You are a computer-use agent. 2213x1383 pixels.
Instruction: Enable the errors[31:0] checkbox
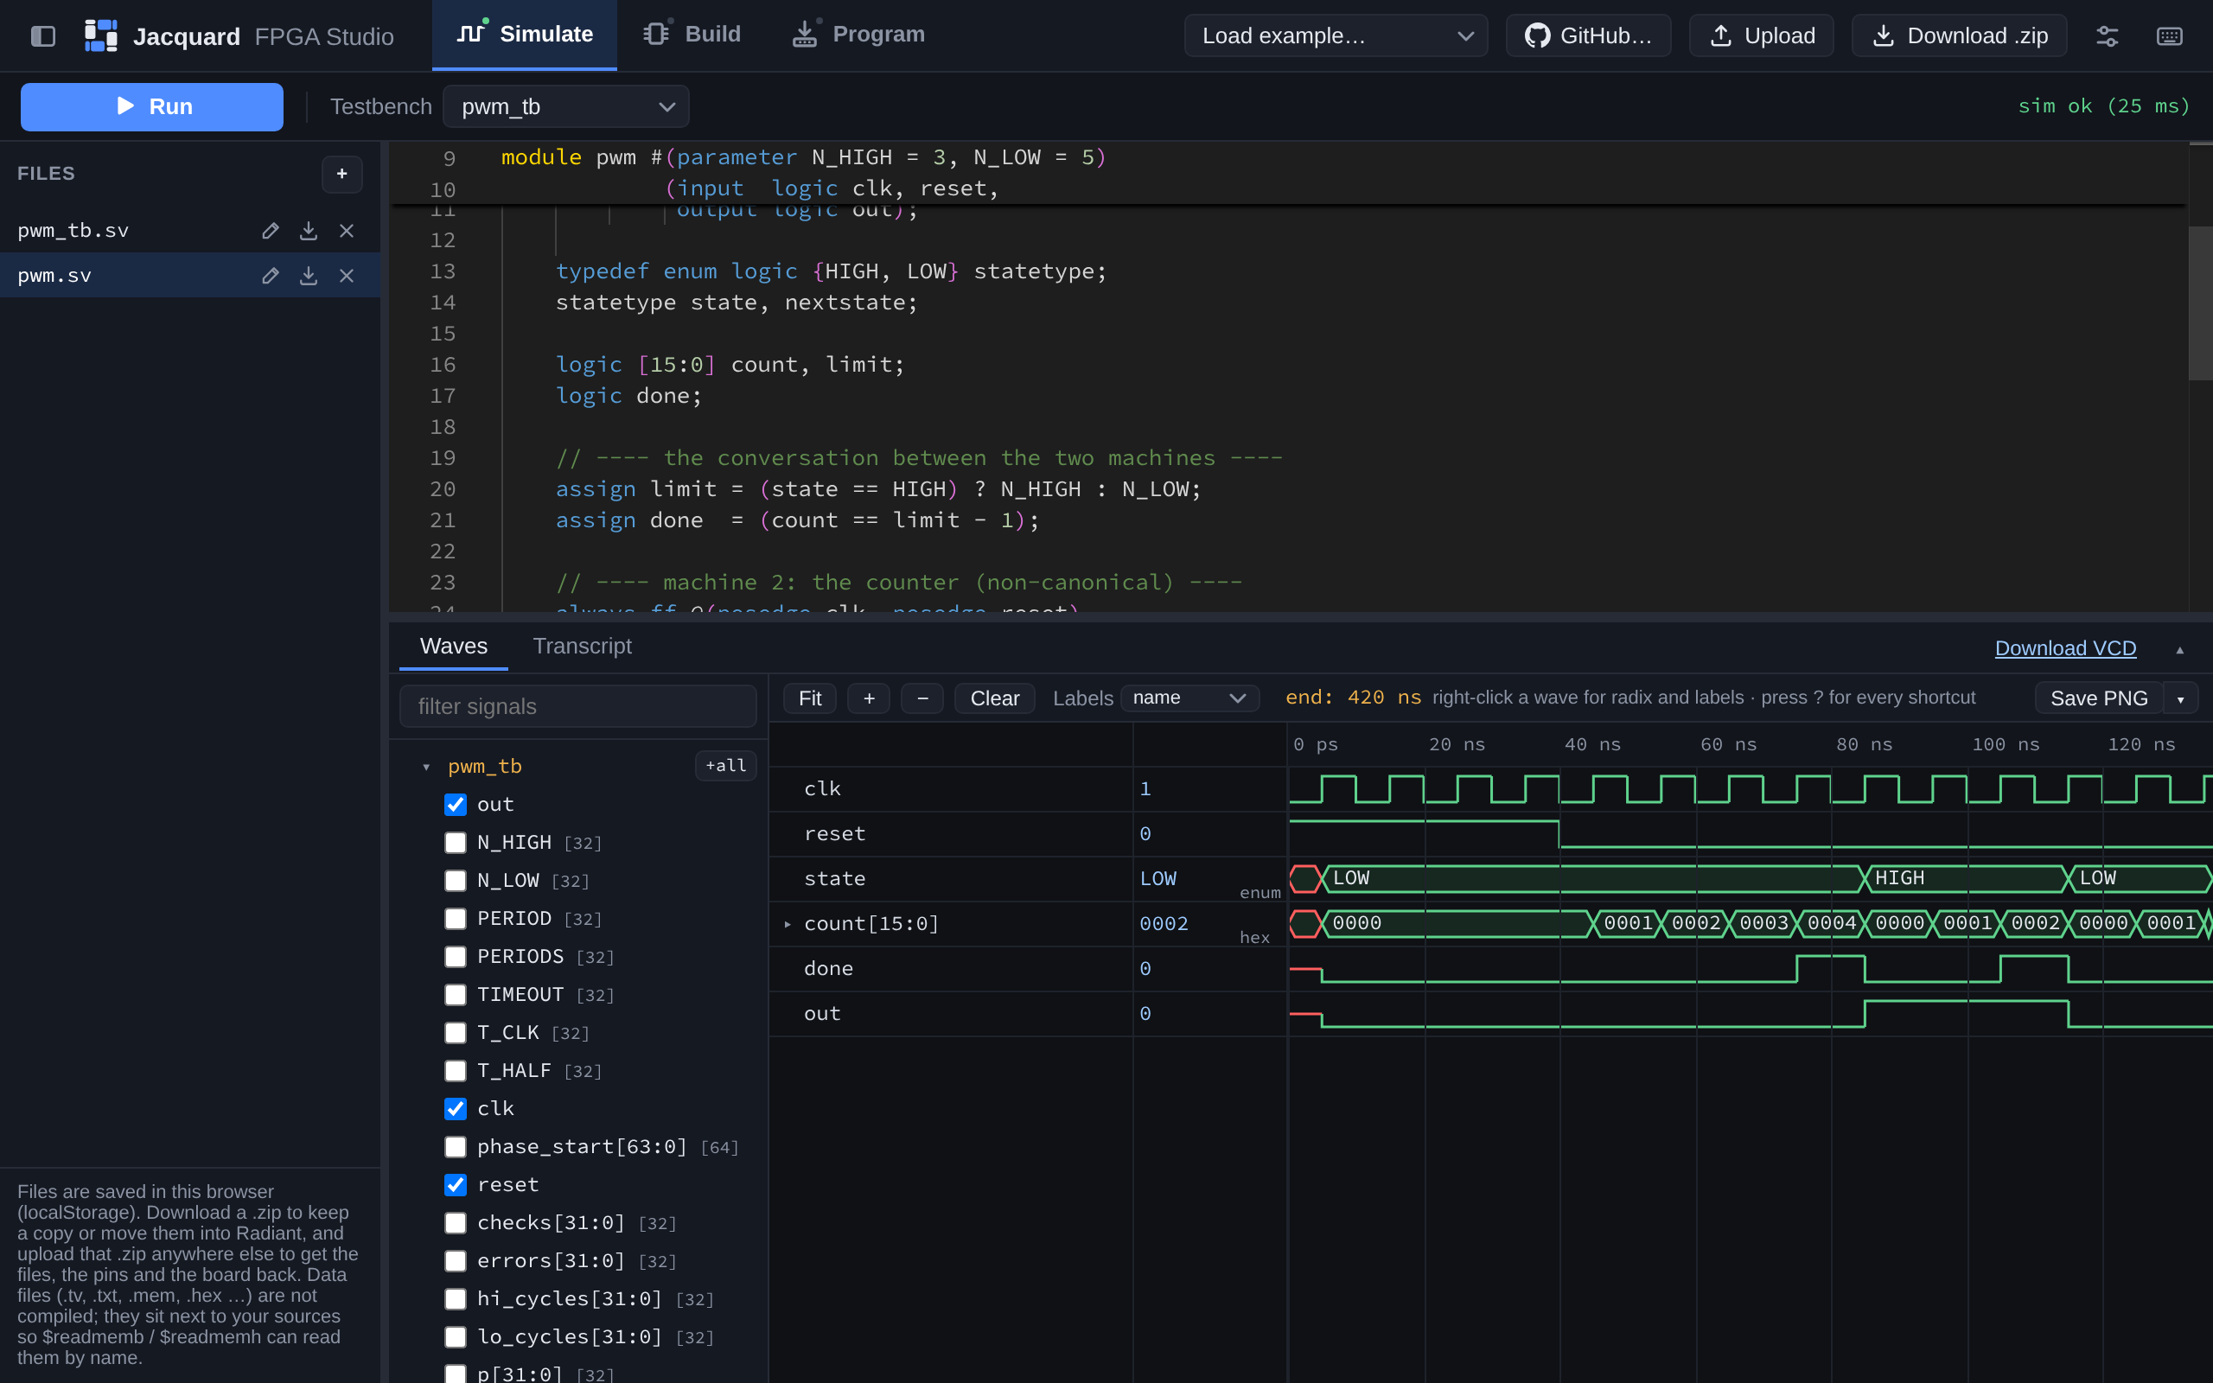pyautogui.click(x=456, y=1260)
